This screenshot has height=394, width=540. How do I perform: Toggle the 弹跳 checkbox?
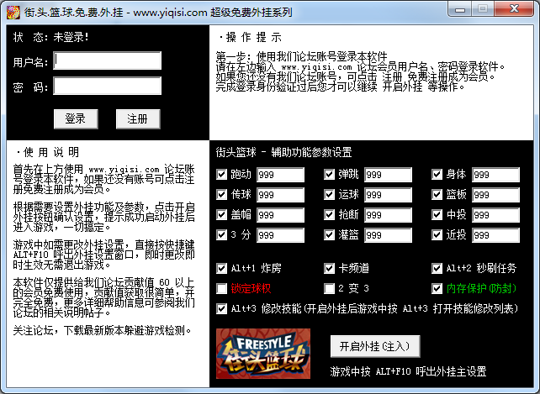pyautogui.click(x=329, y=175)
